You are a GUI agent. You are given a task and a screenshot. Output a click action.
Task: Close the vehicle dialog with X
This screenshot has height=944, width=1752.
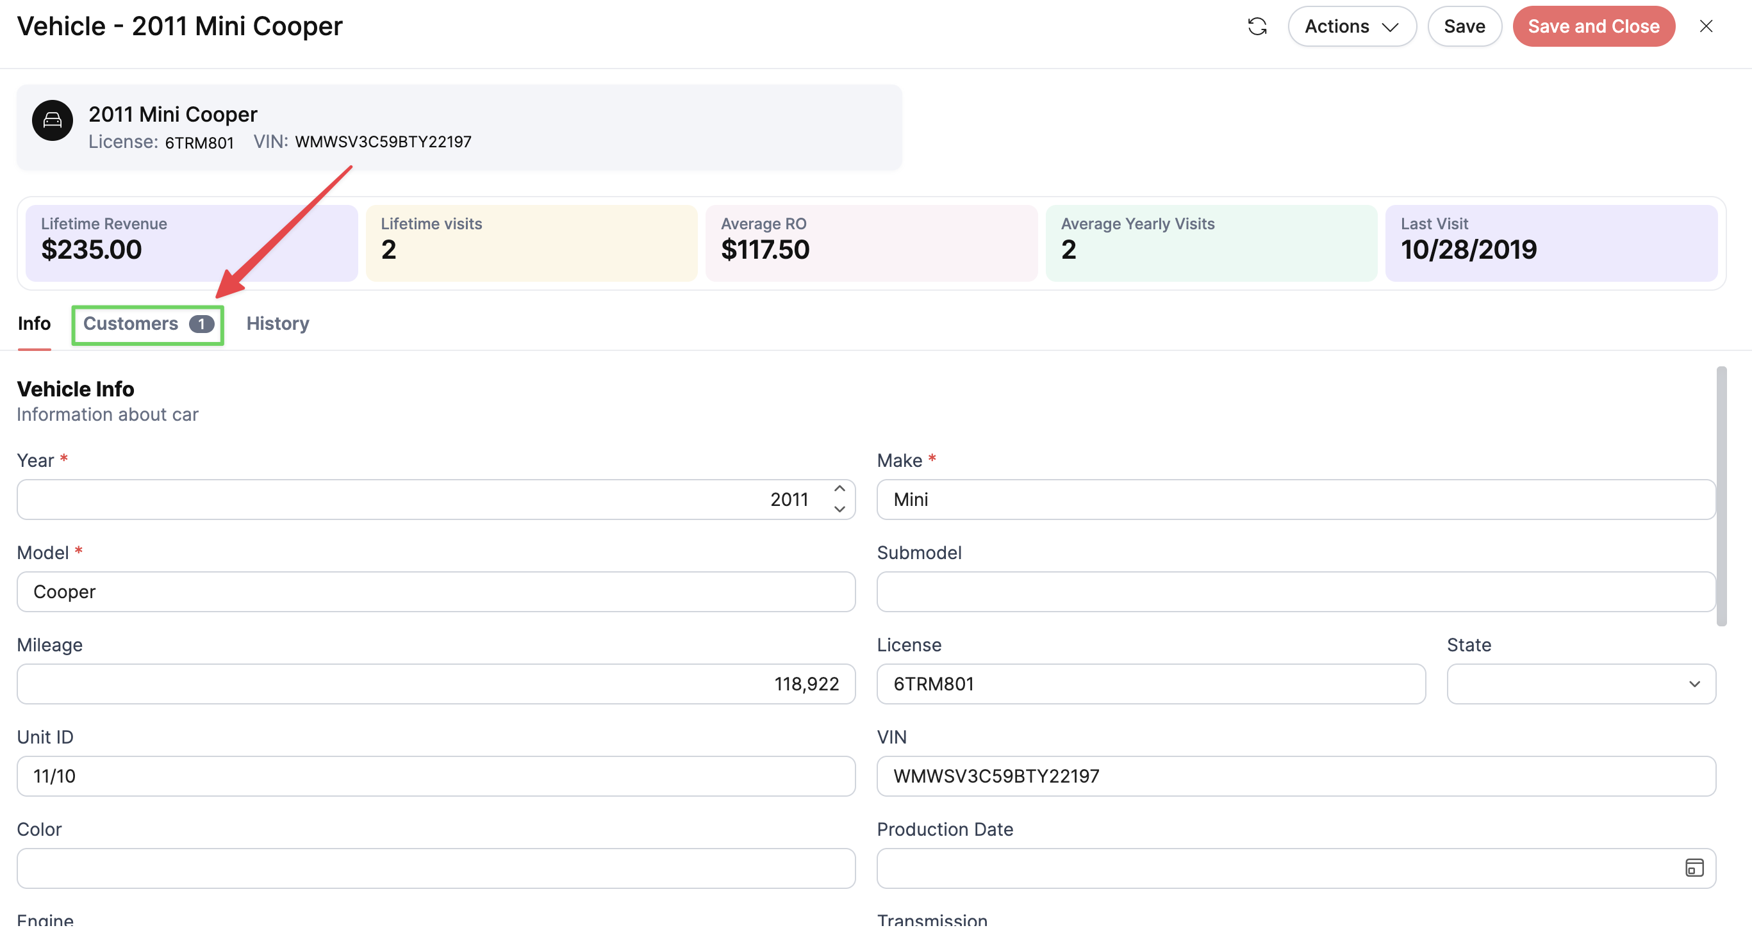tap(1706, 26)
